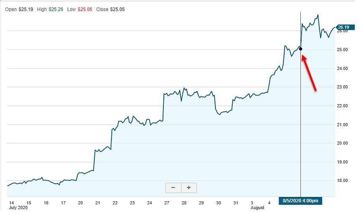Click the Open $25.19 value
363x213 pixels.
(19, 9)
